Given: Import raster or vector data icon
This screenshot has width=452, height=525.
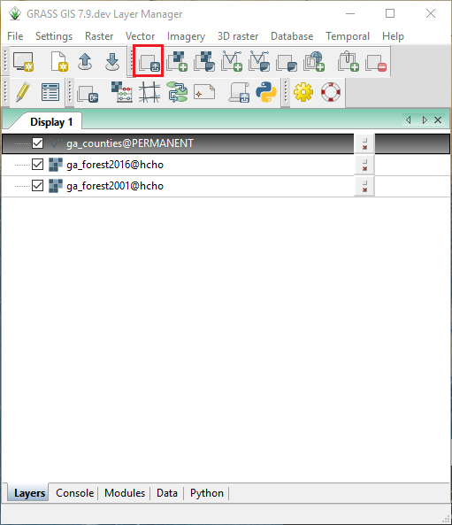Looking at the screenshot, I should tap(88, 94).
